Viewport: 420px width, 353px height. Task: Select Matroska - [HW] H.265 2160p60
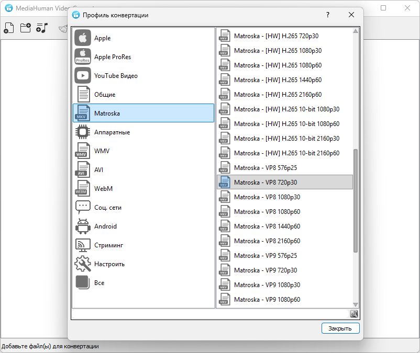tap(285, 95)
